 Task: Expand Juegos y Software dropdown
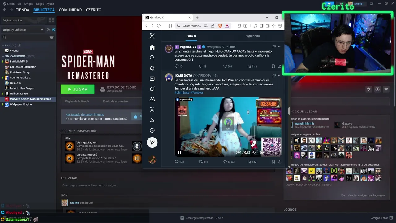23,30
